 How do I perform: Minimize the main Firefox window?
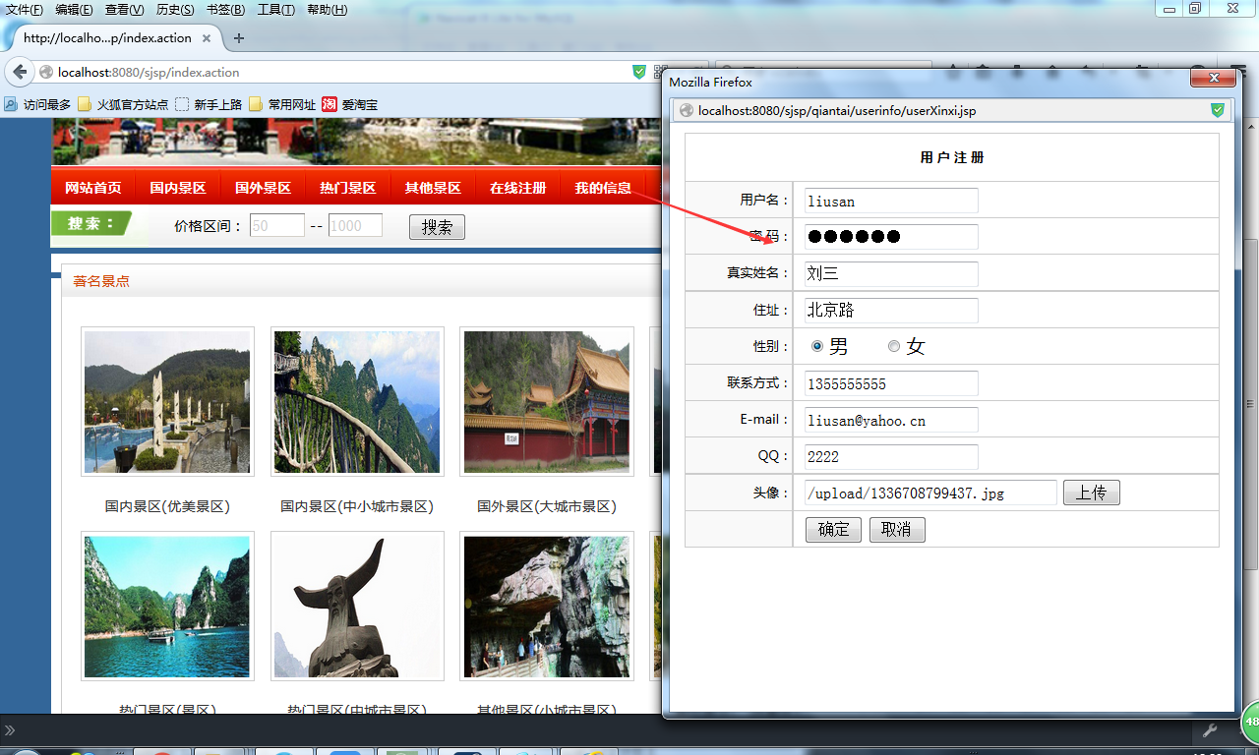pos(1169,8)
